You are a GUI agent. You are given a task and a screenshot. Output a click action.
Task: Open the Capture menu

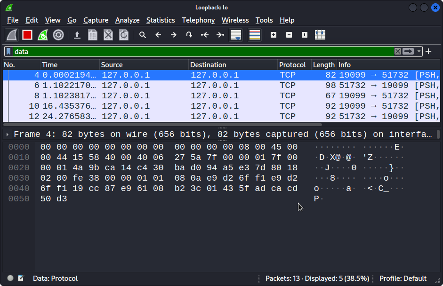pyautogui.click(x=96, y=20)
